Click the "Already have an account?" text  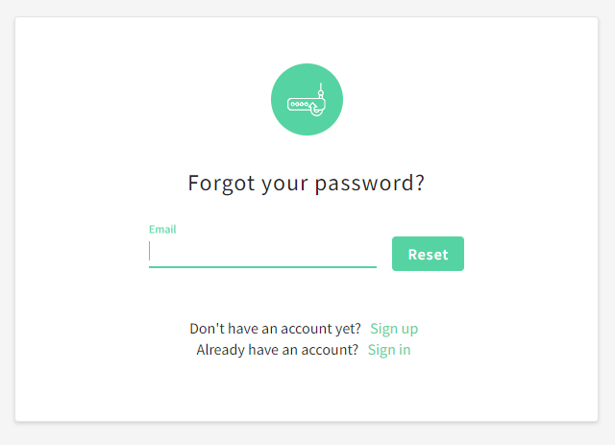point(278,350)
